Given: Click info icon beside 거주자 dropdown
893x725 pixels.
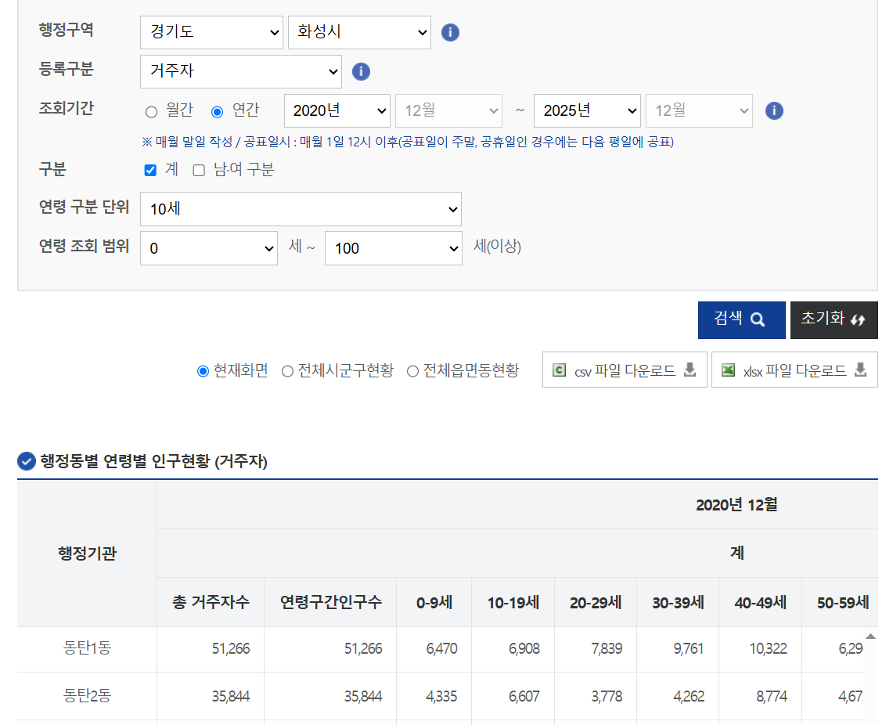Looking at the screenshot, I should pos(361,72).
